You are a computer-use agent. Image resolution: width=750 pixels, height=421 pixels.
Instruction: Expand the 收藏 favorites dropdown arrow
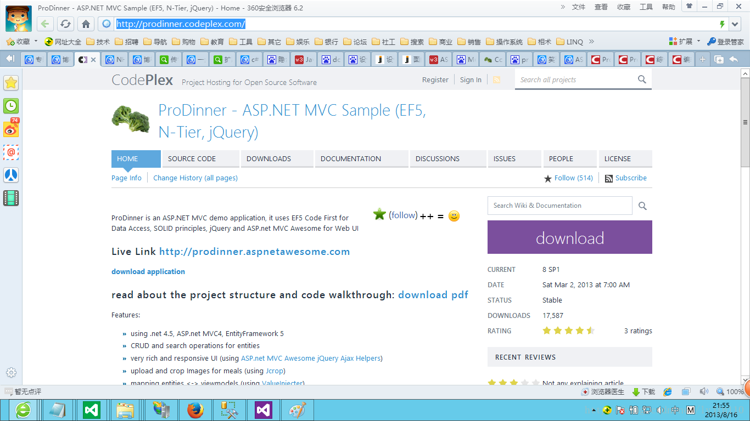(x=36, y=41)
